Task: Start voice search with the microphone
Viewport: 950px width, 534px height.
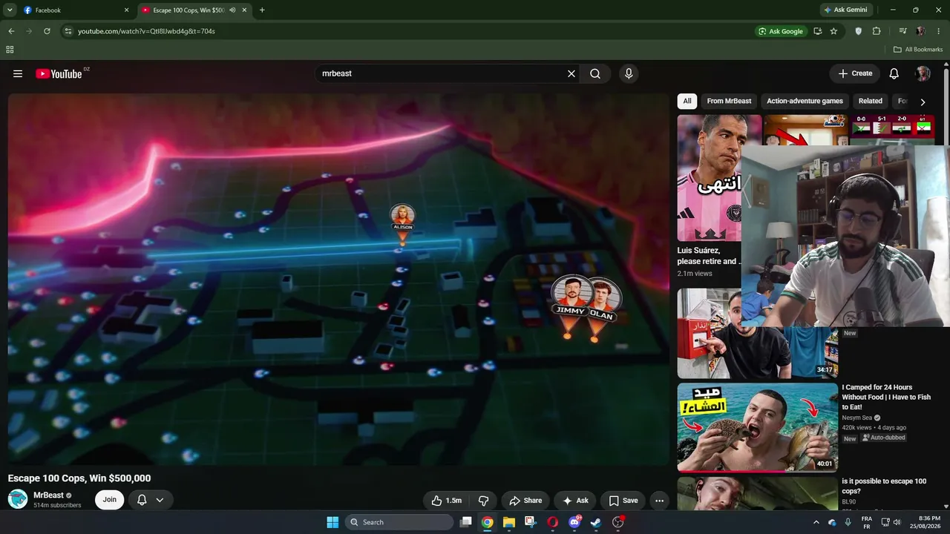Action: coord(629,73)
